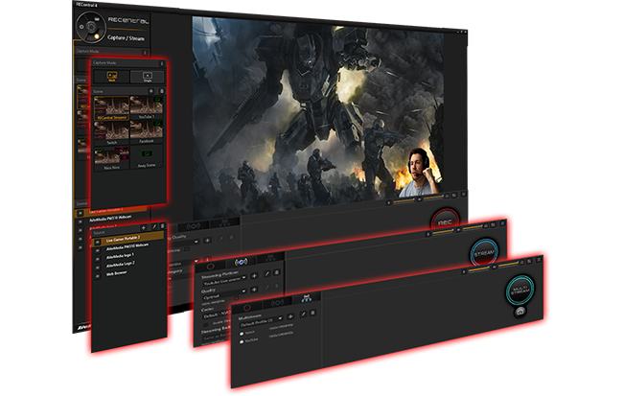Open the main window Capture Mode menu icon
This screenshot has width=623, height=396.
[145, 52]
